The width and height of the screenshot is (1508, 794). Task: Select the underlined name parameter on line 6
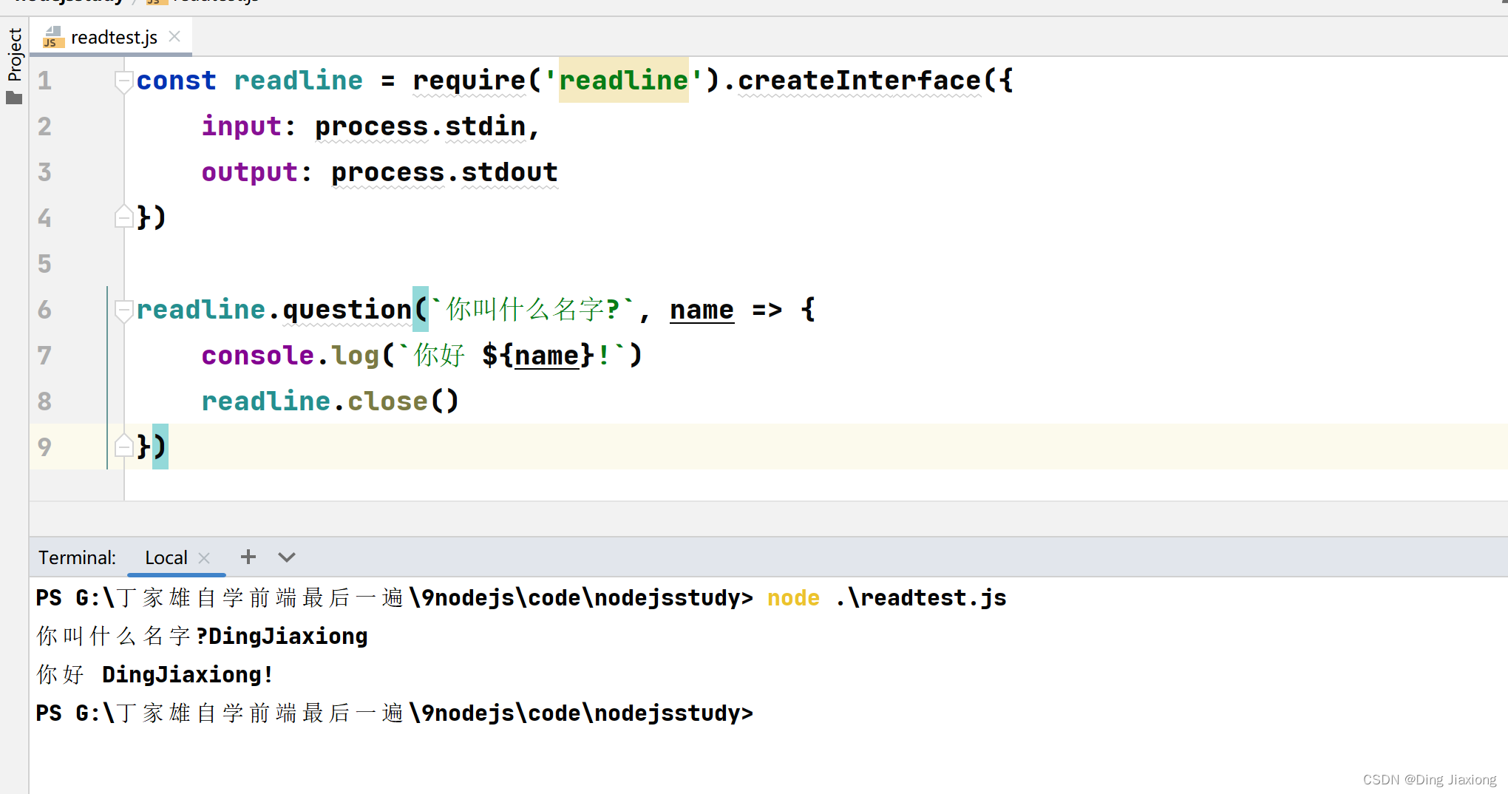tap(701, 310)
